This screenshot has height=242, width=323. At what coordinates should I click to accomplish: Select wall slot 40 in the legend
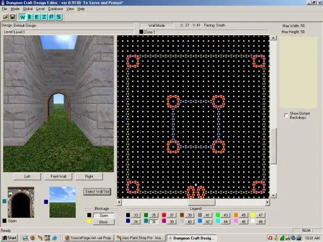coord(190,222)
